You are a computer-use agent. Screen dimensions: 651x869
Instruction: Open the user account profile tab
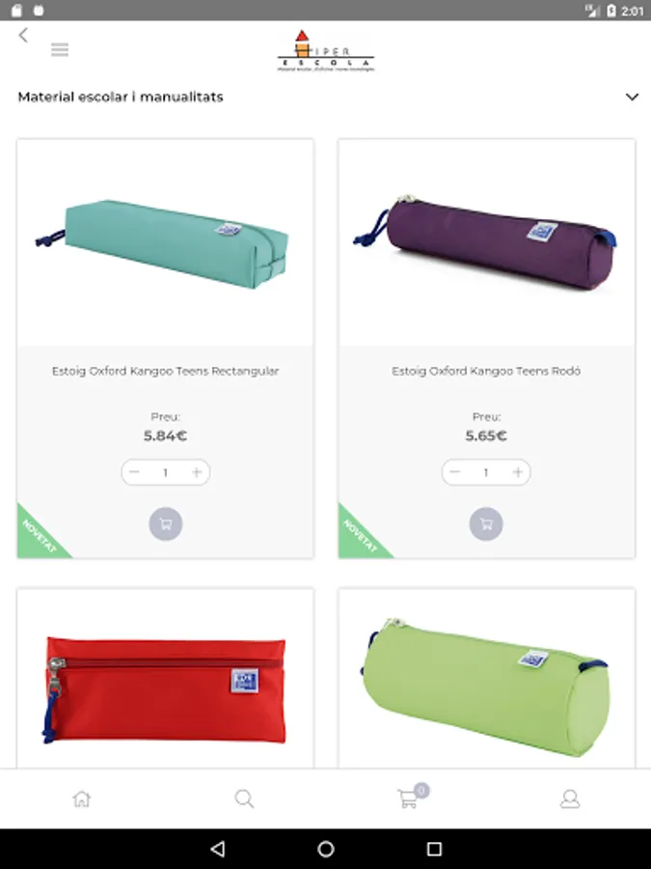(570, 799)
